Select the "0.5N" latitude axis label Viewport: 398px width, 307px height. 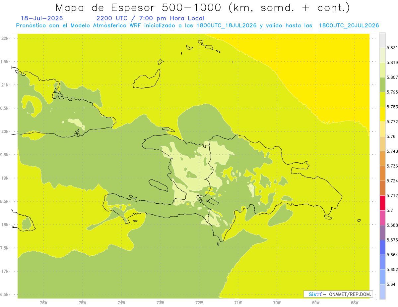5,108
